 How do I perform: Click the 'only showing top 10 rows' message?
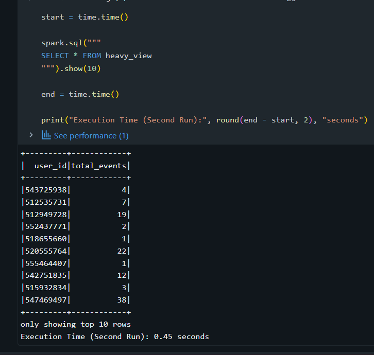(76, 325)
